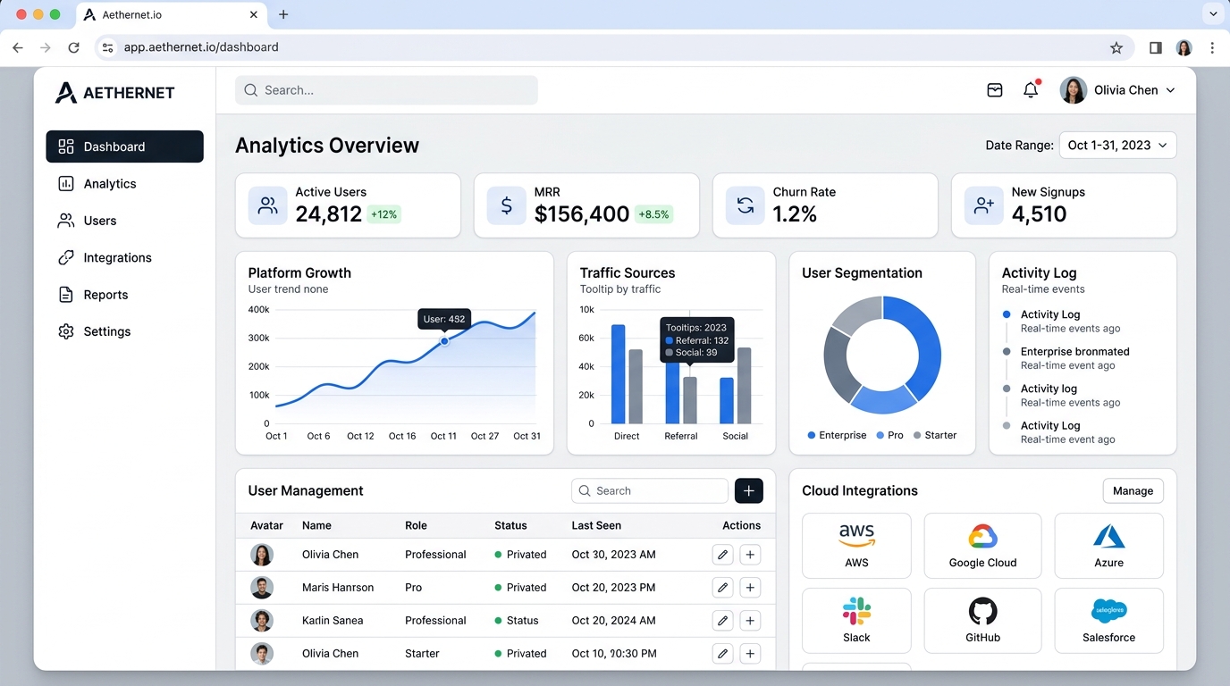Open the Salesforce integration tile

point(1108,621)
